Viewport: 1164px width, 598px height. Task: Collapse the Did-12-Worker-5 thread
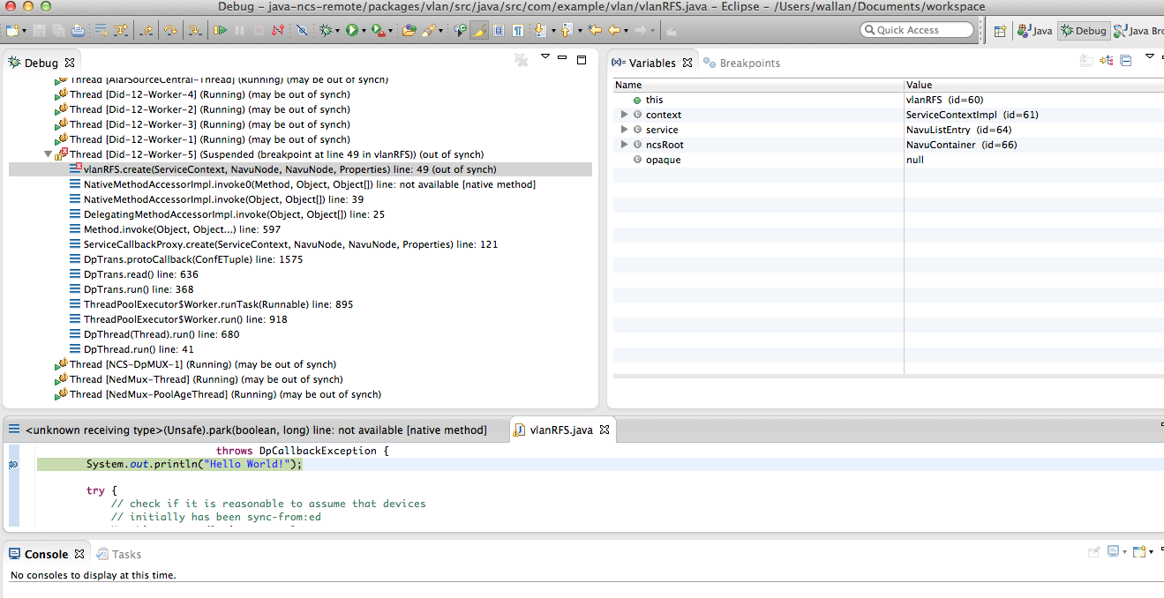coord(48,154)
